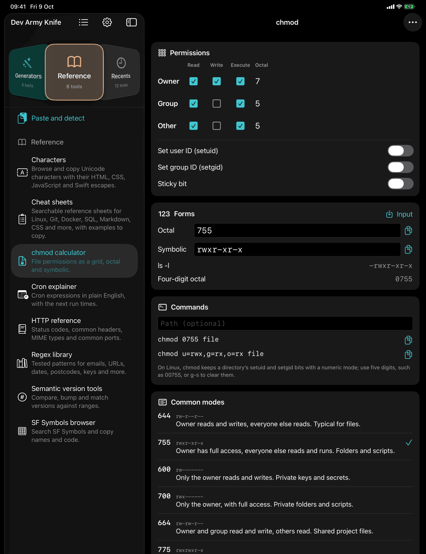
Task: Click the Reference section book icon
Action: (22, 142)
